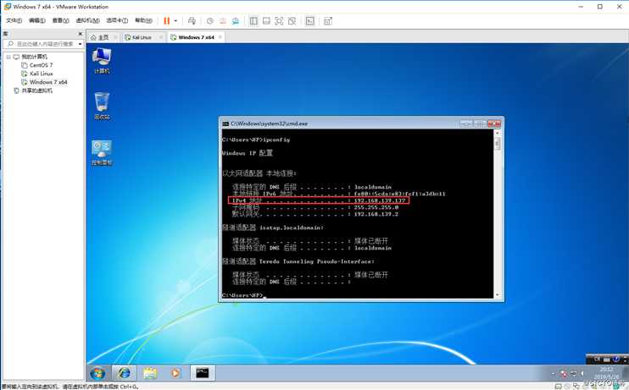
Task: Click the red-flagged action center tray icon
Action: [563, 374]
